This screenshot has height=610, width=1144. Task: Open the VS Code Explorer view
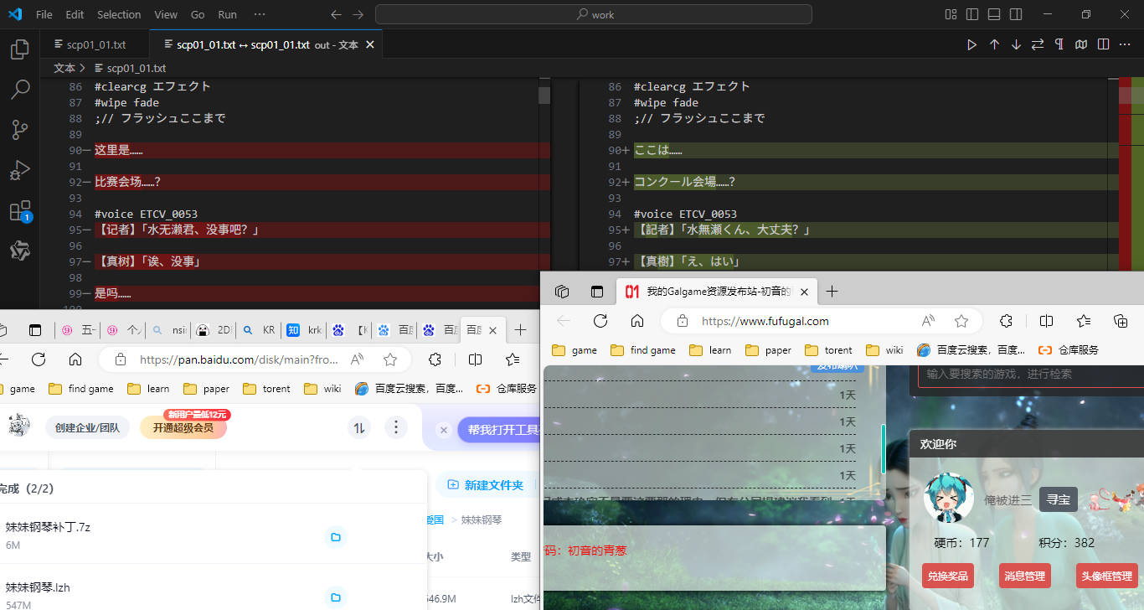pyautogui.click(x=19, y=49)
